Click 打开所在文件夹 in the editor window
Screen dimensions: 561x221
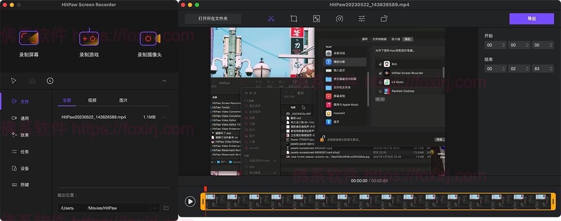[213, 19]
